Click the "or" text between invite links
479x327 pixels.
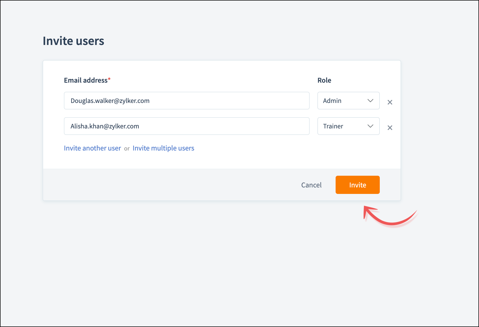(127, 149)
